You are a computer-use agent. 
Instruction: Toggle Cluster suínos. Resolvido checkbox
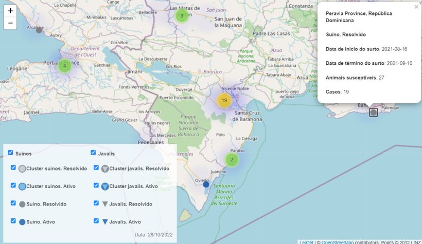[14, 168]
